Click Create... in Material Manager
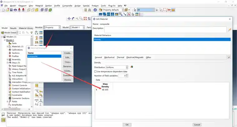Screen dimensions: 237x127 (68, 53)
